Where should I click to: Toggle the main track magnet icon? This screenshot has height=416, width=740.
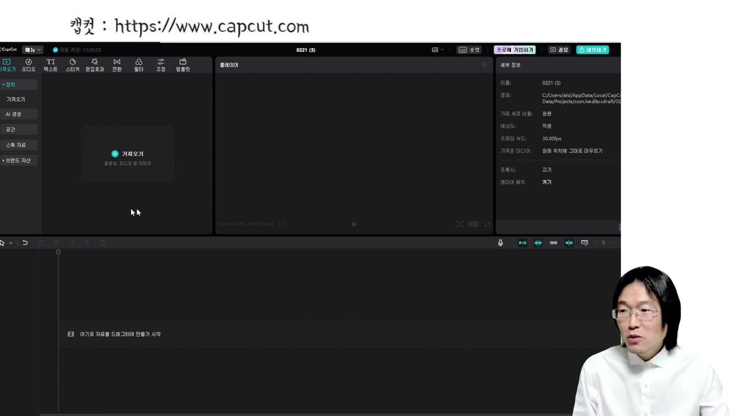pos(523,243)
